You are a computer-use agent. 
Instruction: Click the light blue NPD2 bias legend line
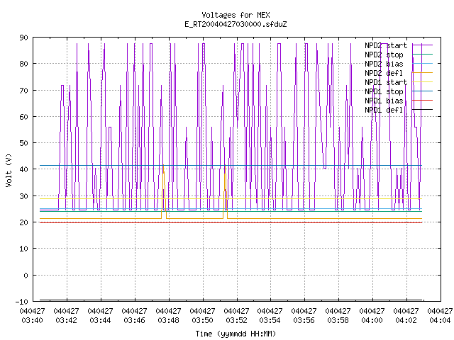point(423,63)
